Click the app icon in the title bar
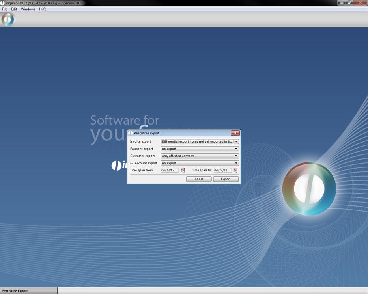 3,3
